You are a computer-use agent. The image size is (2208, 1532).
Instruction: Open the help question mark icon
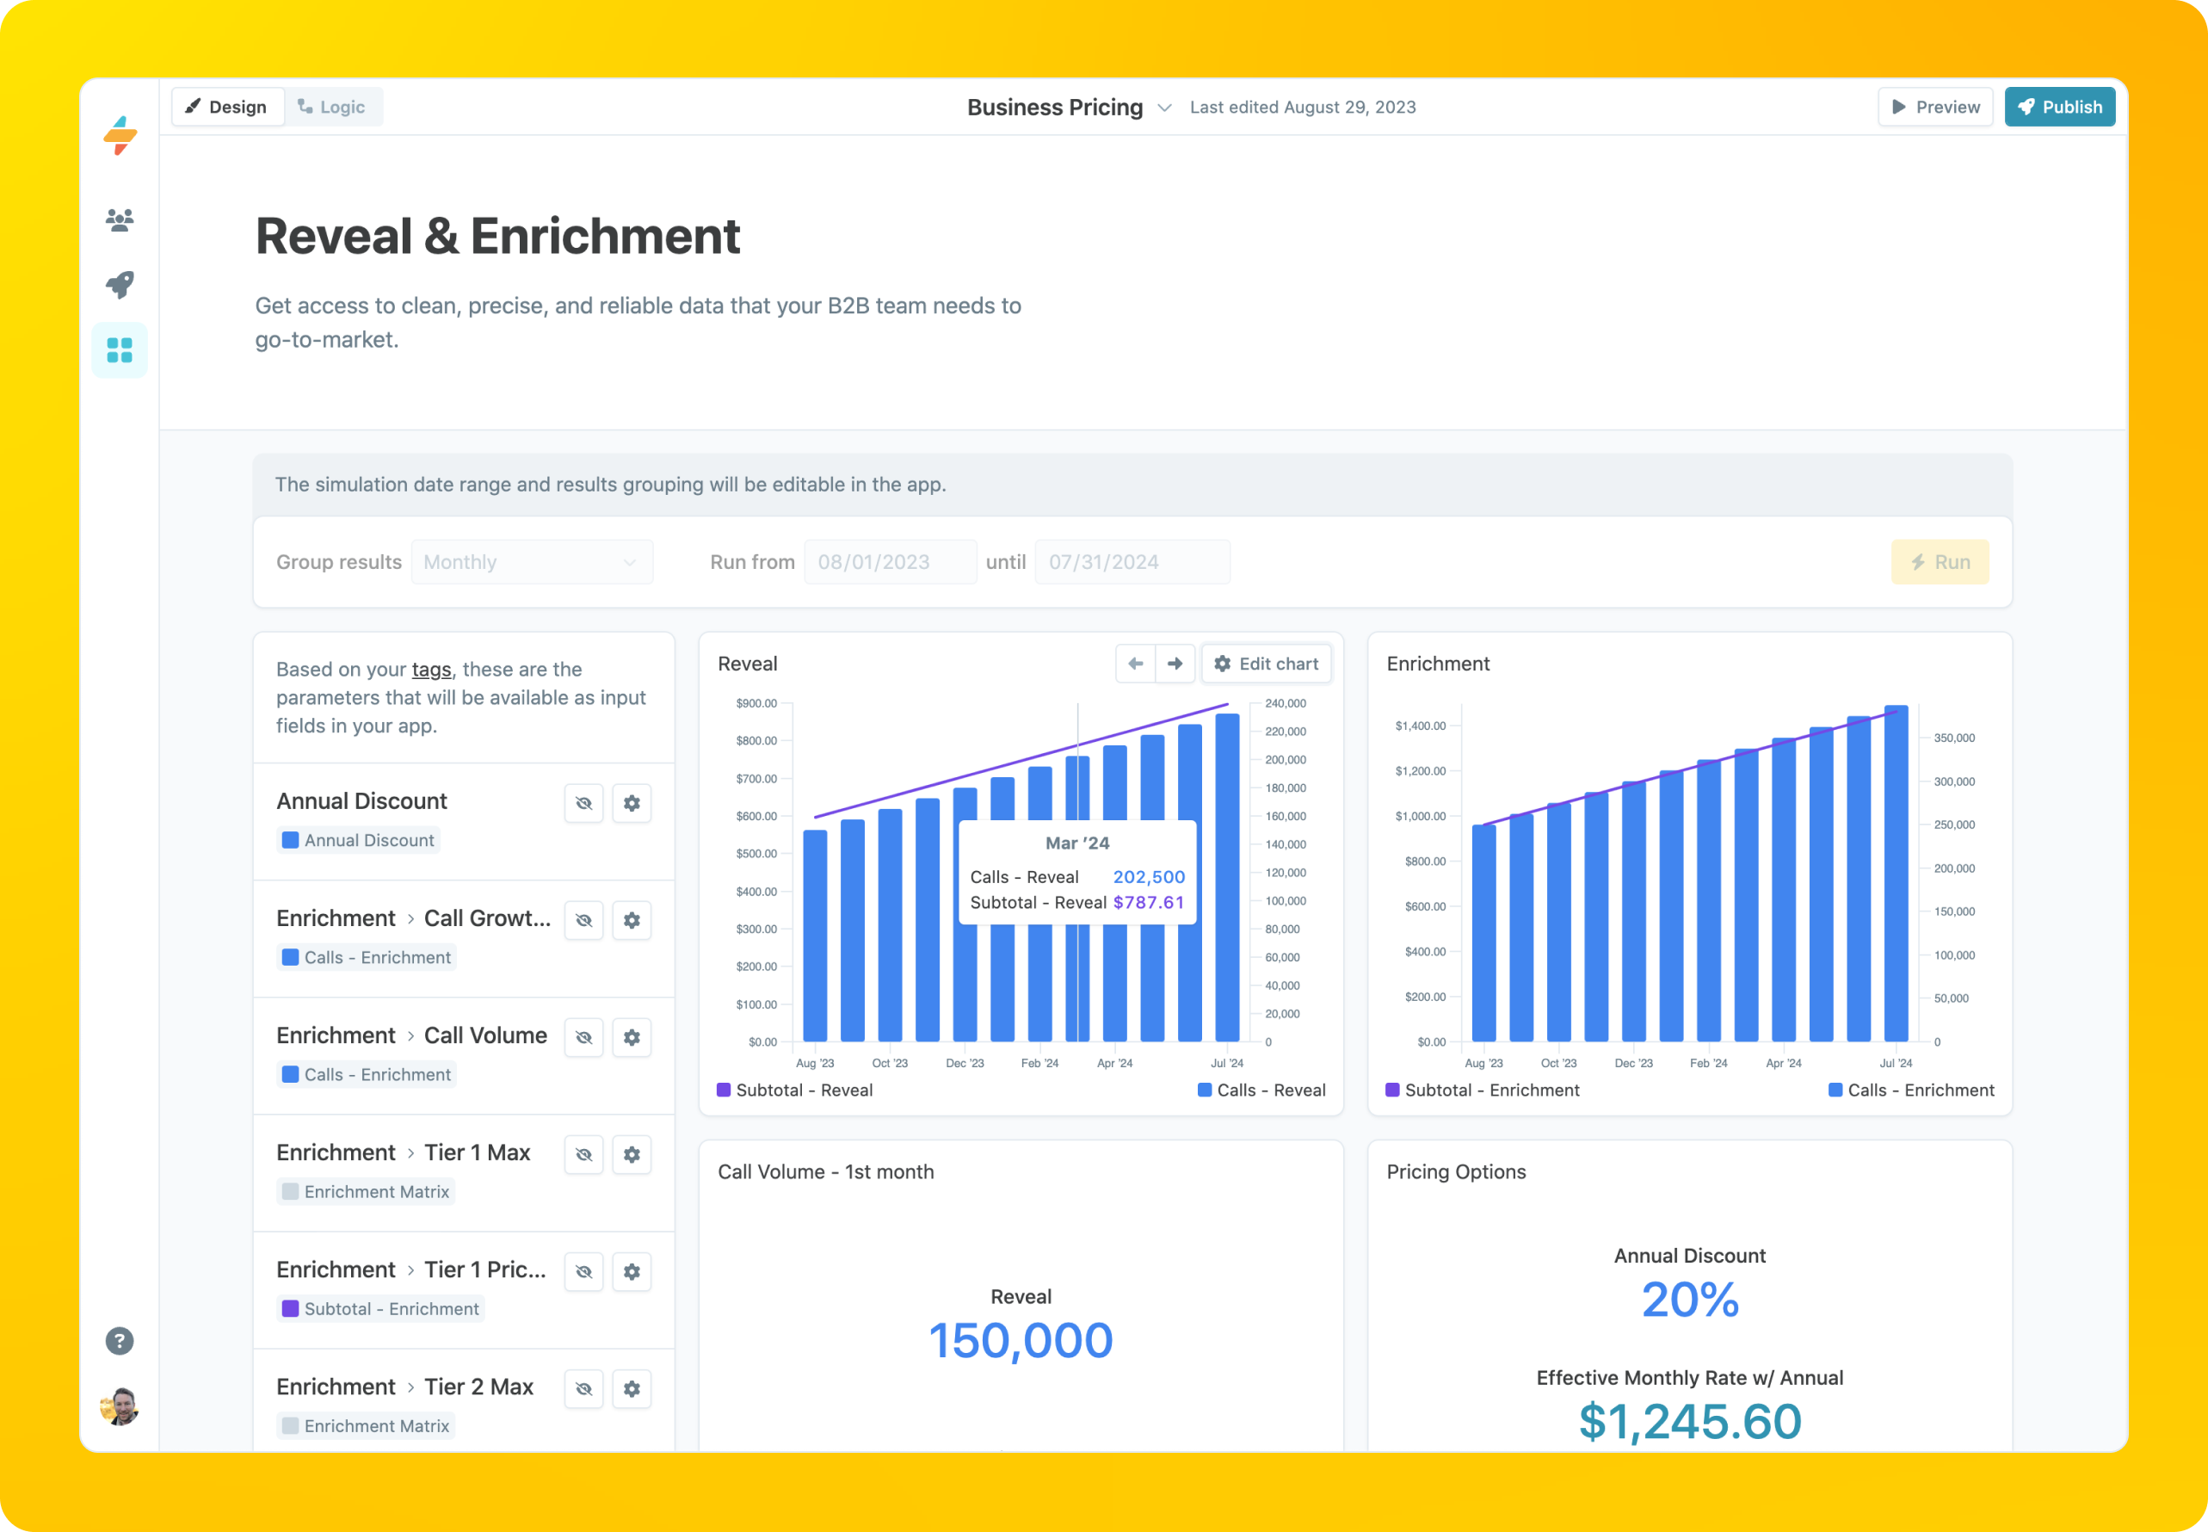[x=119, y=1340]
